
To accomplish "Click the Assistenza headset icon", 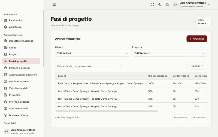I will point(5,27).
